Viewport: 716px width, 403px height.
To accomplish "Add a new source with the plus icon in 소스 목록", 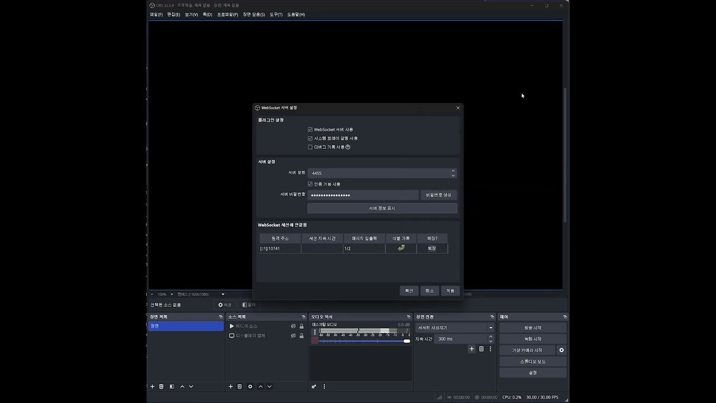I will 230,386.
